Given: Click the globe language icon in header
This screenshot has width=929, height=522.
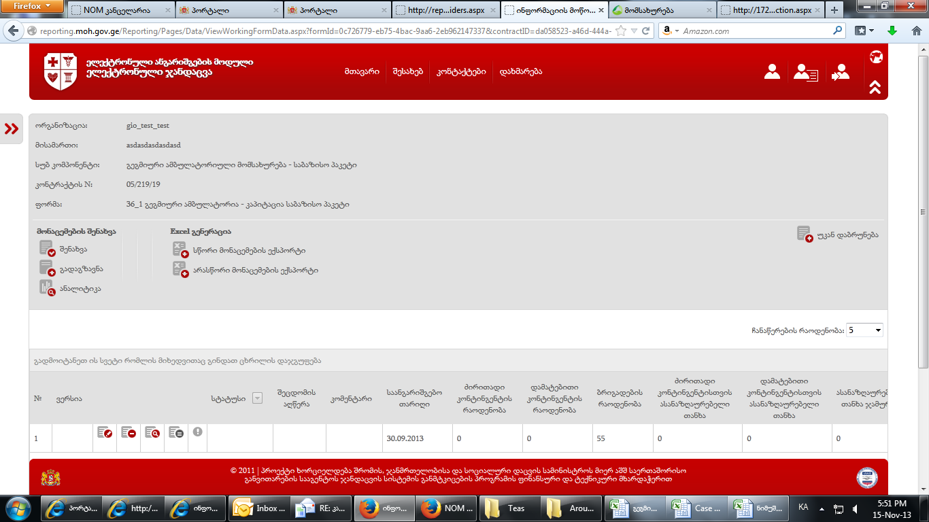Looking at the screenshot, I should 875,57.
